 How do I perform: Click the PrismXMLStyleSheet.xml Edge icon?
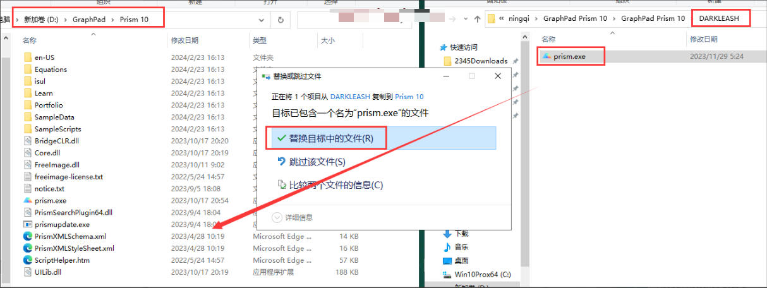pos(28,248)
